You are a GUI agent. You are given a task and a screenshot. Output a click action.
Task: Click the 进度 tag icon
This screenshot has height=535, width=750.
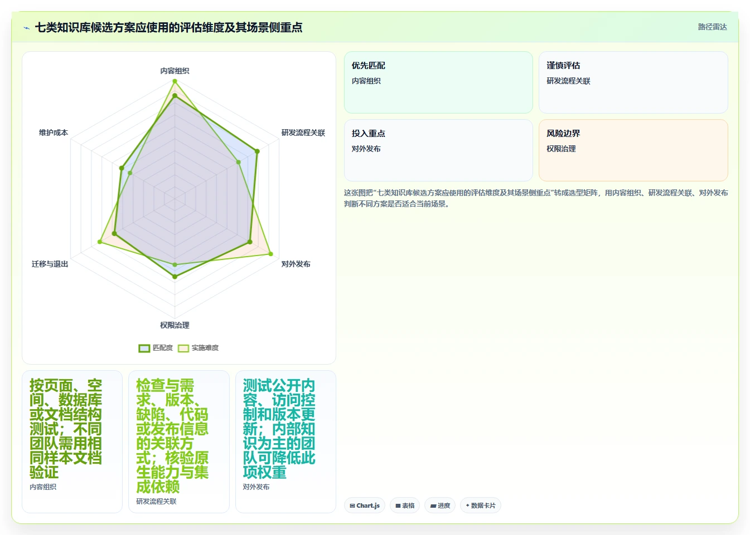(x=433, y=505)
